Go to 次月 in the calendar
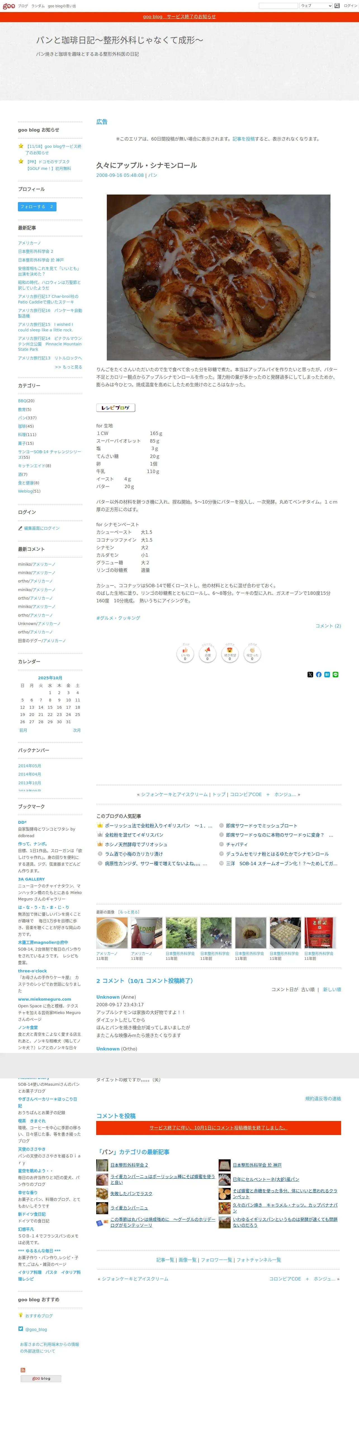Viewport: 359px width, 1430px height. pyautogui.click(x=77, y=731)
